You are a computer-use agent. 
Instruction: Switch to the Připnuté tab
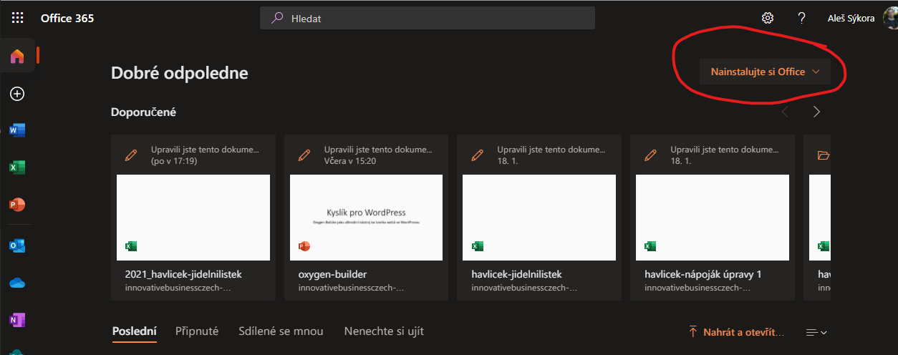pos(197,331)
